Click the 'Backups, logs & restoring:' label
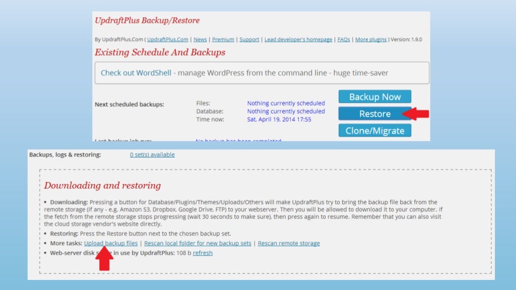The width and height of the screenshot is (516, 290). pos(65,155)
